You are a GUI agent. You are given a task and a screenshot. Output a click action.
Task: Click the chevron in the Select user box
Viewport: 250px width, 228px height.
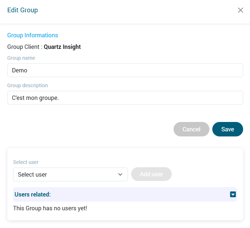pyautogui.click(x=120, y=174)
